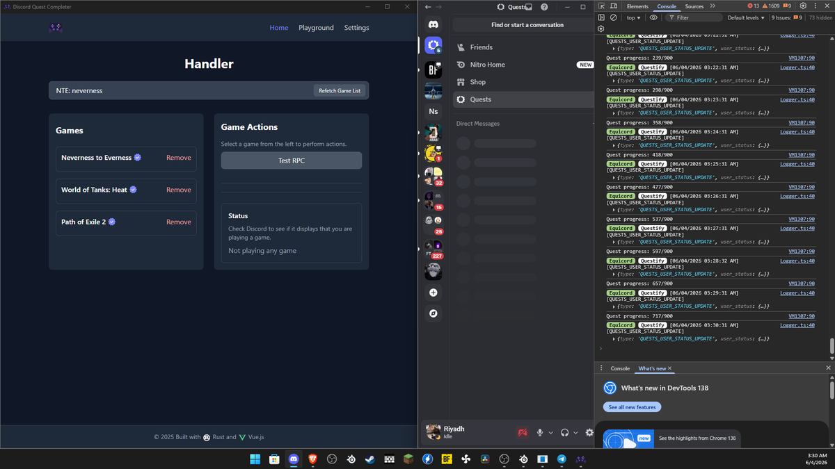This screenshot has width=835, height=469.
Task: Open microphone options chevron in Discord
Action: click(551, 432)
